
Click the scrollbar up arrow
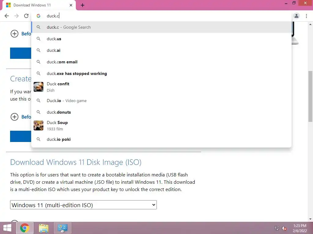[x=311, y=24]
